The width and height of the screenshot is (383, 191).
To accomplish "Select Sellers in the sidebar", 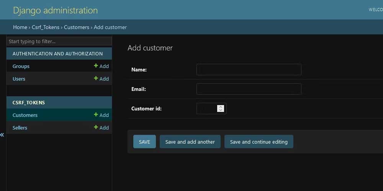I will (x=20, y=128).
